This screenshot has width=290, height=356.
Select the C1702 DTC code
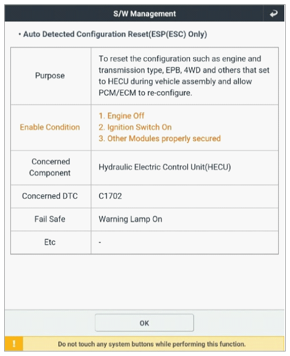click(110, 196)
